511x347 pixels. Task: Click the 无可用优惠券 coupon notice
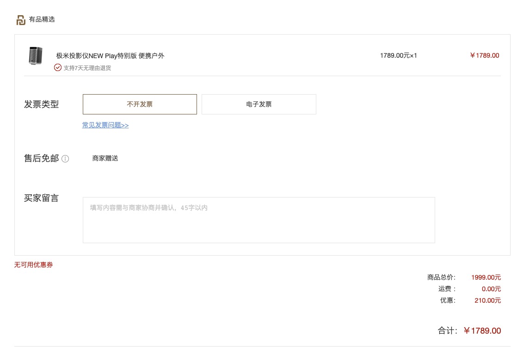pyautogui.click(x=34, y=265)
